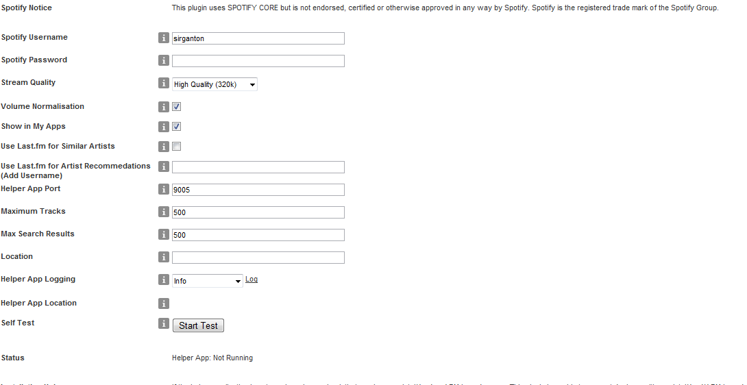Click the Spotify Username text field
Viewport: 747px width, 385px height.
point(258,38)
